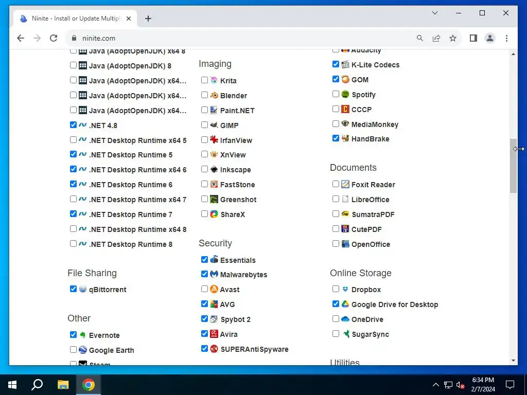Check the MediaMonkey checkbox

click(x=336, y=124)
